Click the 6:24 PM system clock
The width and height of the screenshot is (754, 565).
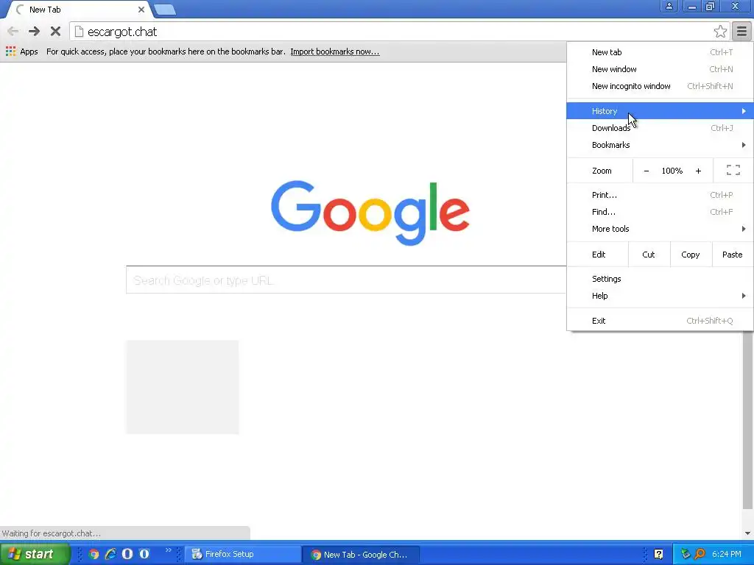726,554
